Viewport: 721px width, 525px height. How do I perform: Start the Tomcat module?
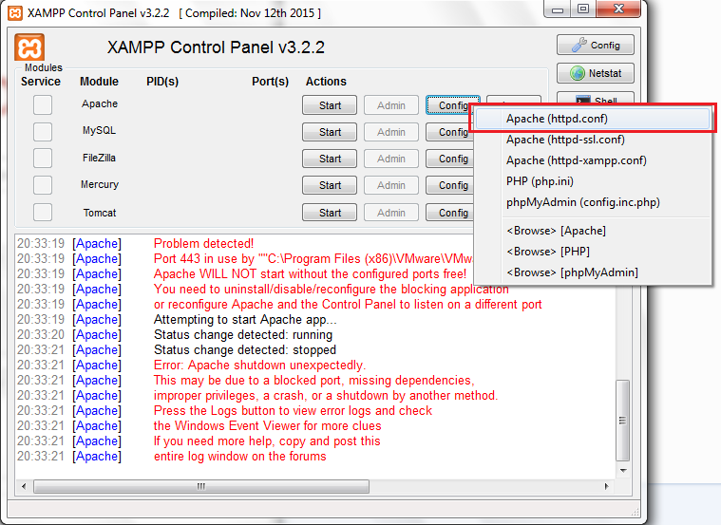pyautogui.click(x=330, y=213)
